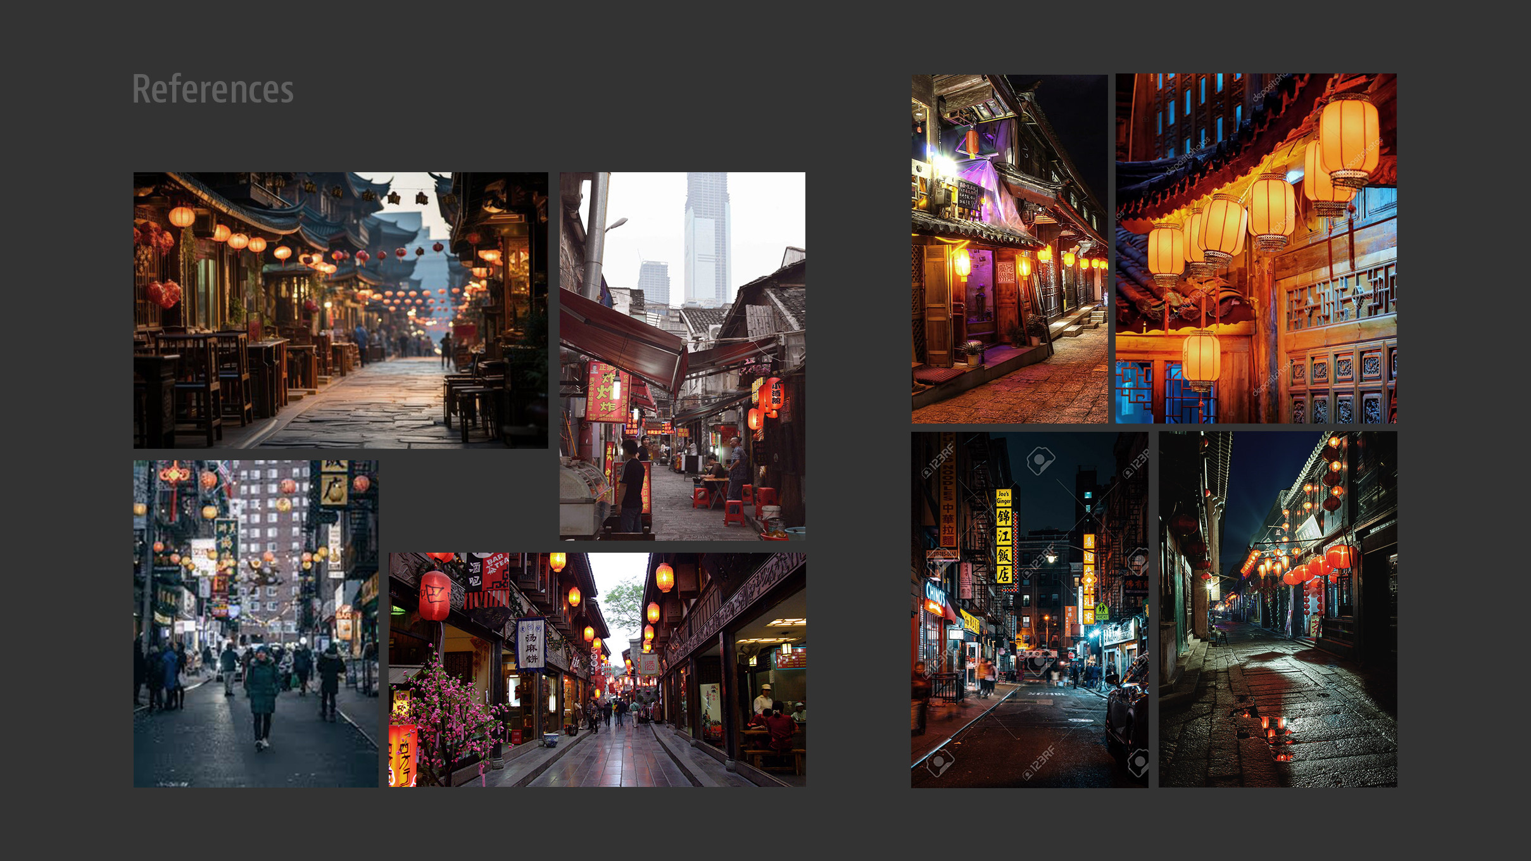Select the dark wet cobblestone alley image
1531x861 pixels.
pos(1277,610)
